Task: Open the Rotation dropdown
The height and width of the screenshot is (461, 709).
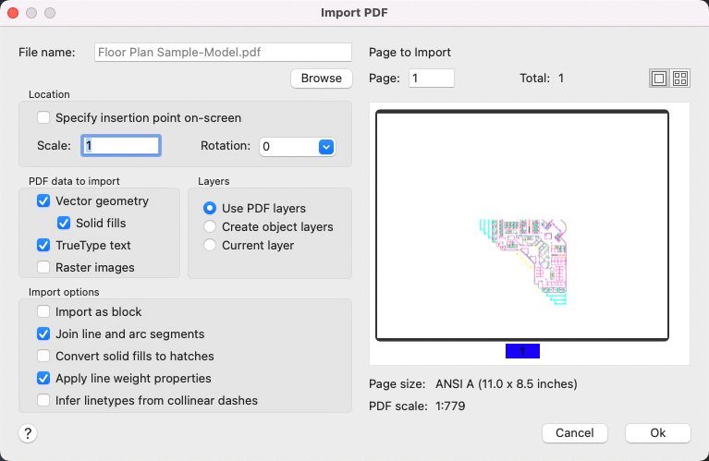Action: coord(325,146)
